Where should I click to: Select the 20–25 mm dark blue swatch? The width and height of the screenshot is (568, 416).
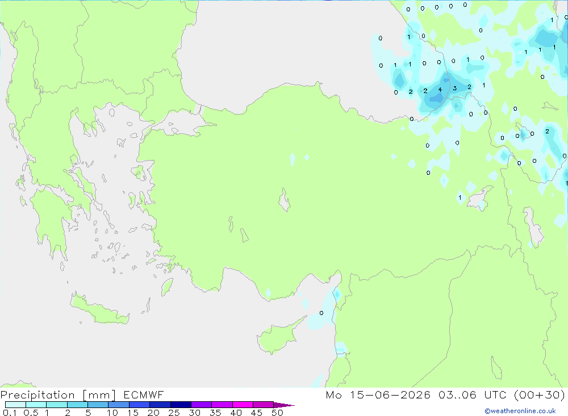[160, 405]
